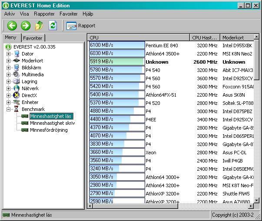Viewport: 262px width, 221px height.
Task: Click the folder up-level icon
Action: click(39, 26)
